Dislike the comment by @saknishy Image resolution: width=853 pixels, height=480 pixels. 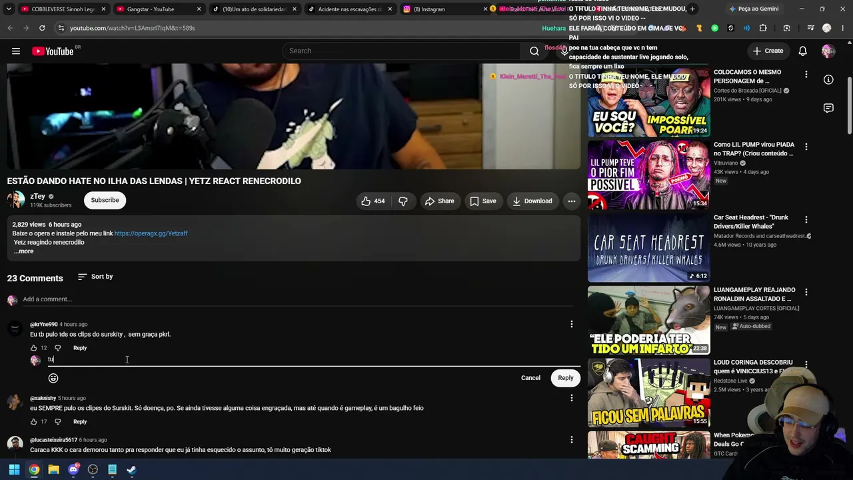tap(57, 422)
